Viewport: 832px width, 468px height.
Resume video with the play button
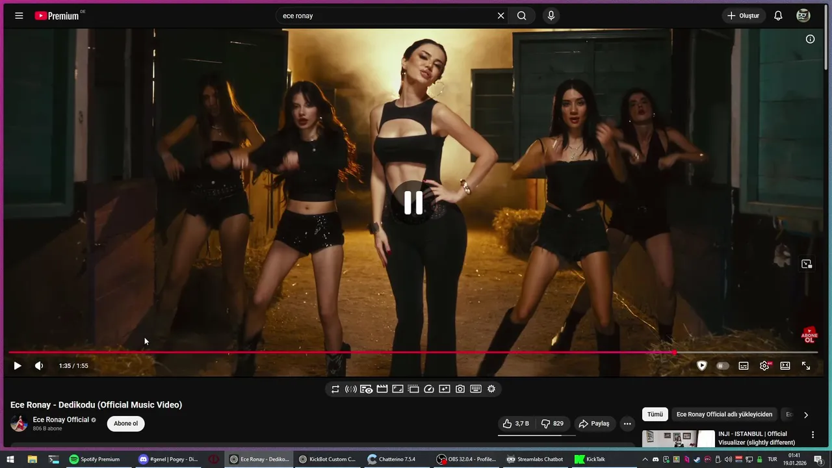pos(18,366)
